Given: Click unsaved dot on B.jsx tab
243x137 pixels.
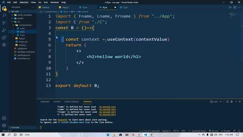Looking at the screenshot, I should point(115,7).
